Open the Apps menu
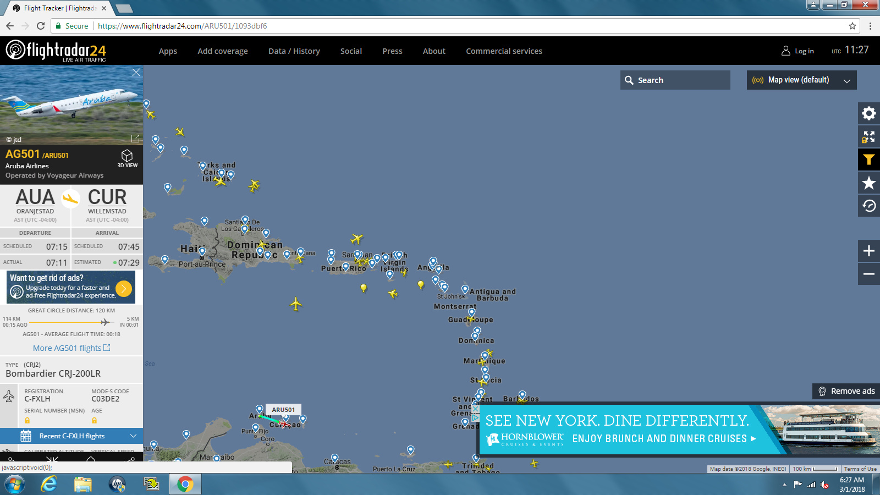Image resolution: width=880 pixels, height=495 pixels. [x=168, y=51]
